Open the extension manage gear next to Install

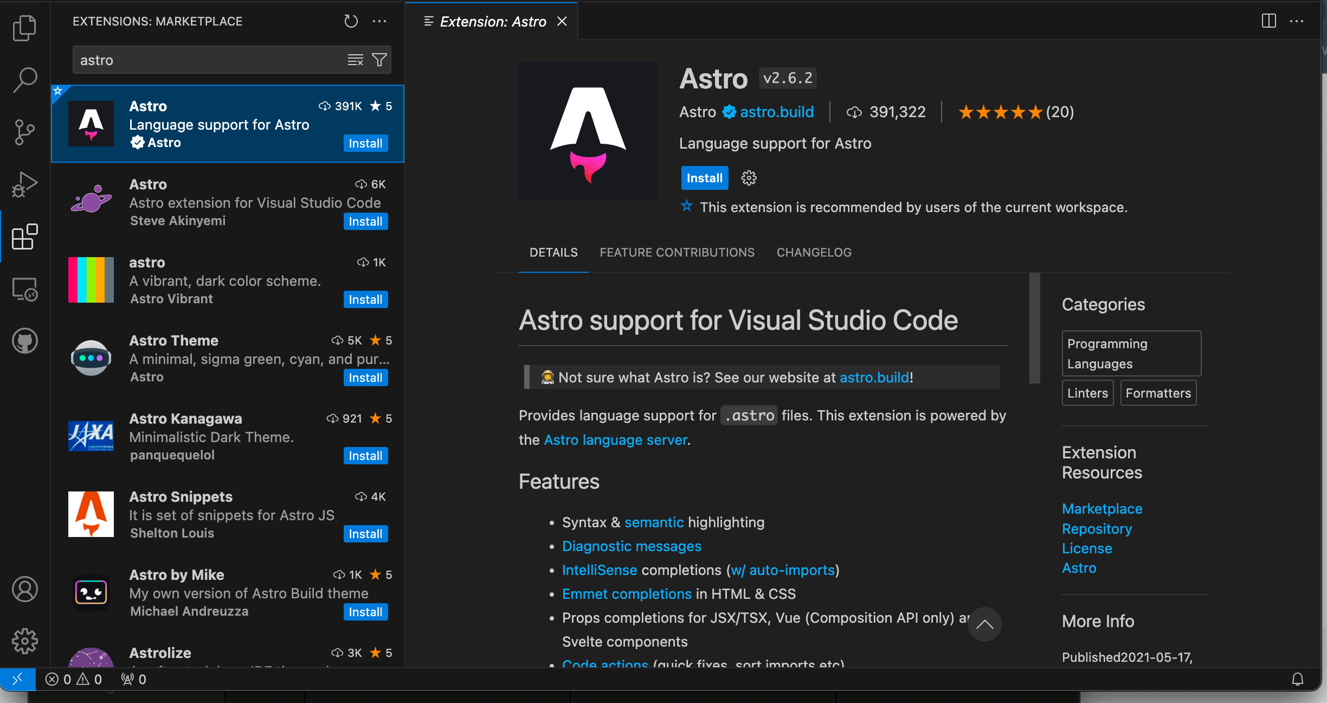tap(749, 178)
